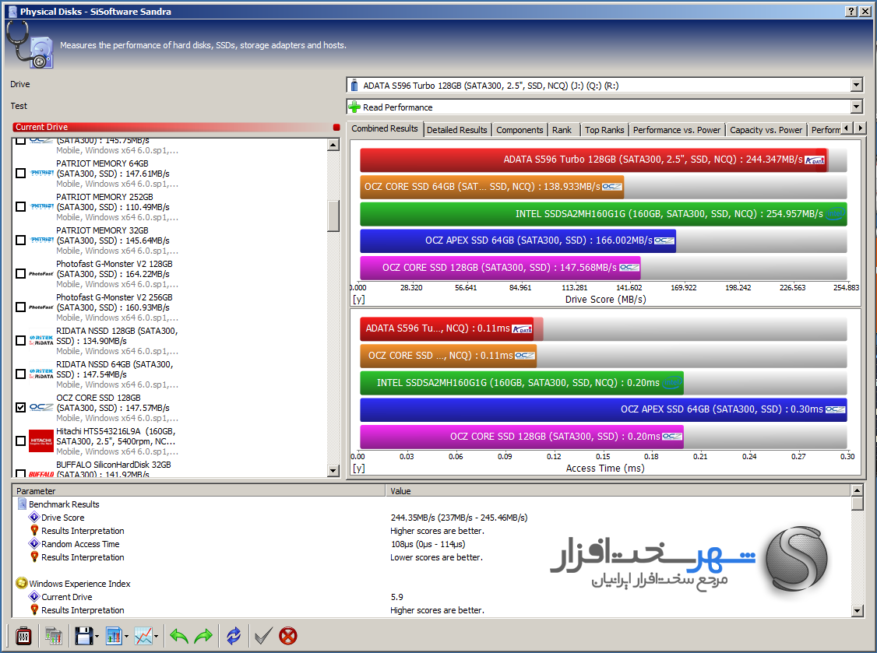The height and width of the screenshot is (653, 877).
Task: Click the Ridata logo beside RIDATA NSSD 128GB
Action: 41,340
